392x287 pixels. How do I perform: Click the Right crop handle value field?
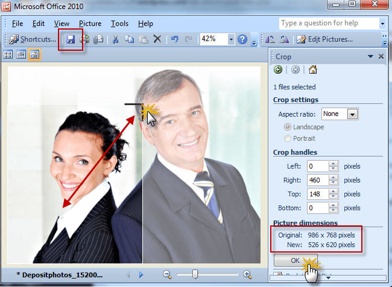coord(317,180)
